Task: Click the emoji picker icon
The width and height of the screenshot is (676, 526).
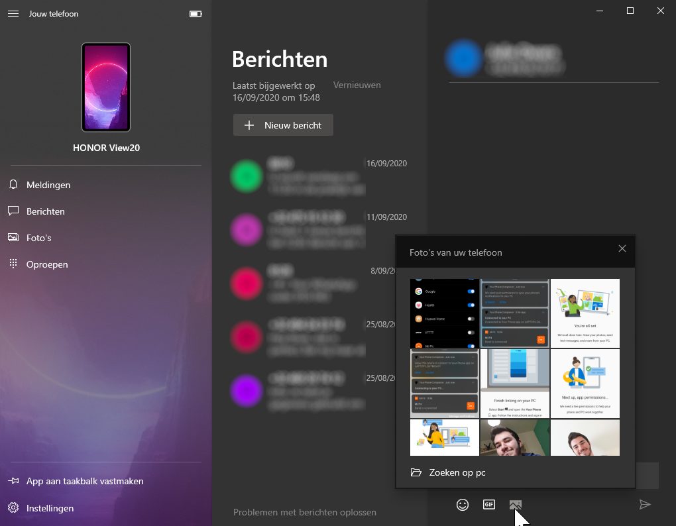Action: click(x=463, y=505)
